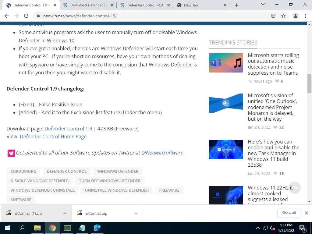Select TURN OFF WINDOWS DEFENDER tag

coord(110,181)
